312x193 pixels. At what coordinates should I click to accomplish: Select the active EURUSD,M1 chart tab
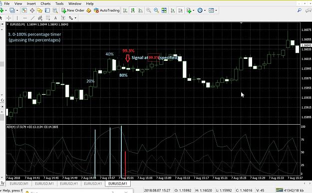[x=118, y=184]
